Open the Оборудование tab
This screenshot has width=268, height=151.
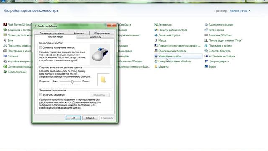[x=102, y=33]
